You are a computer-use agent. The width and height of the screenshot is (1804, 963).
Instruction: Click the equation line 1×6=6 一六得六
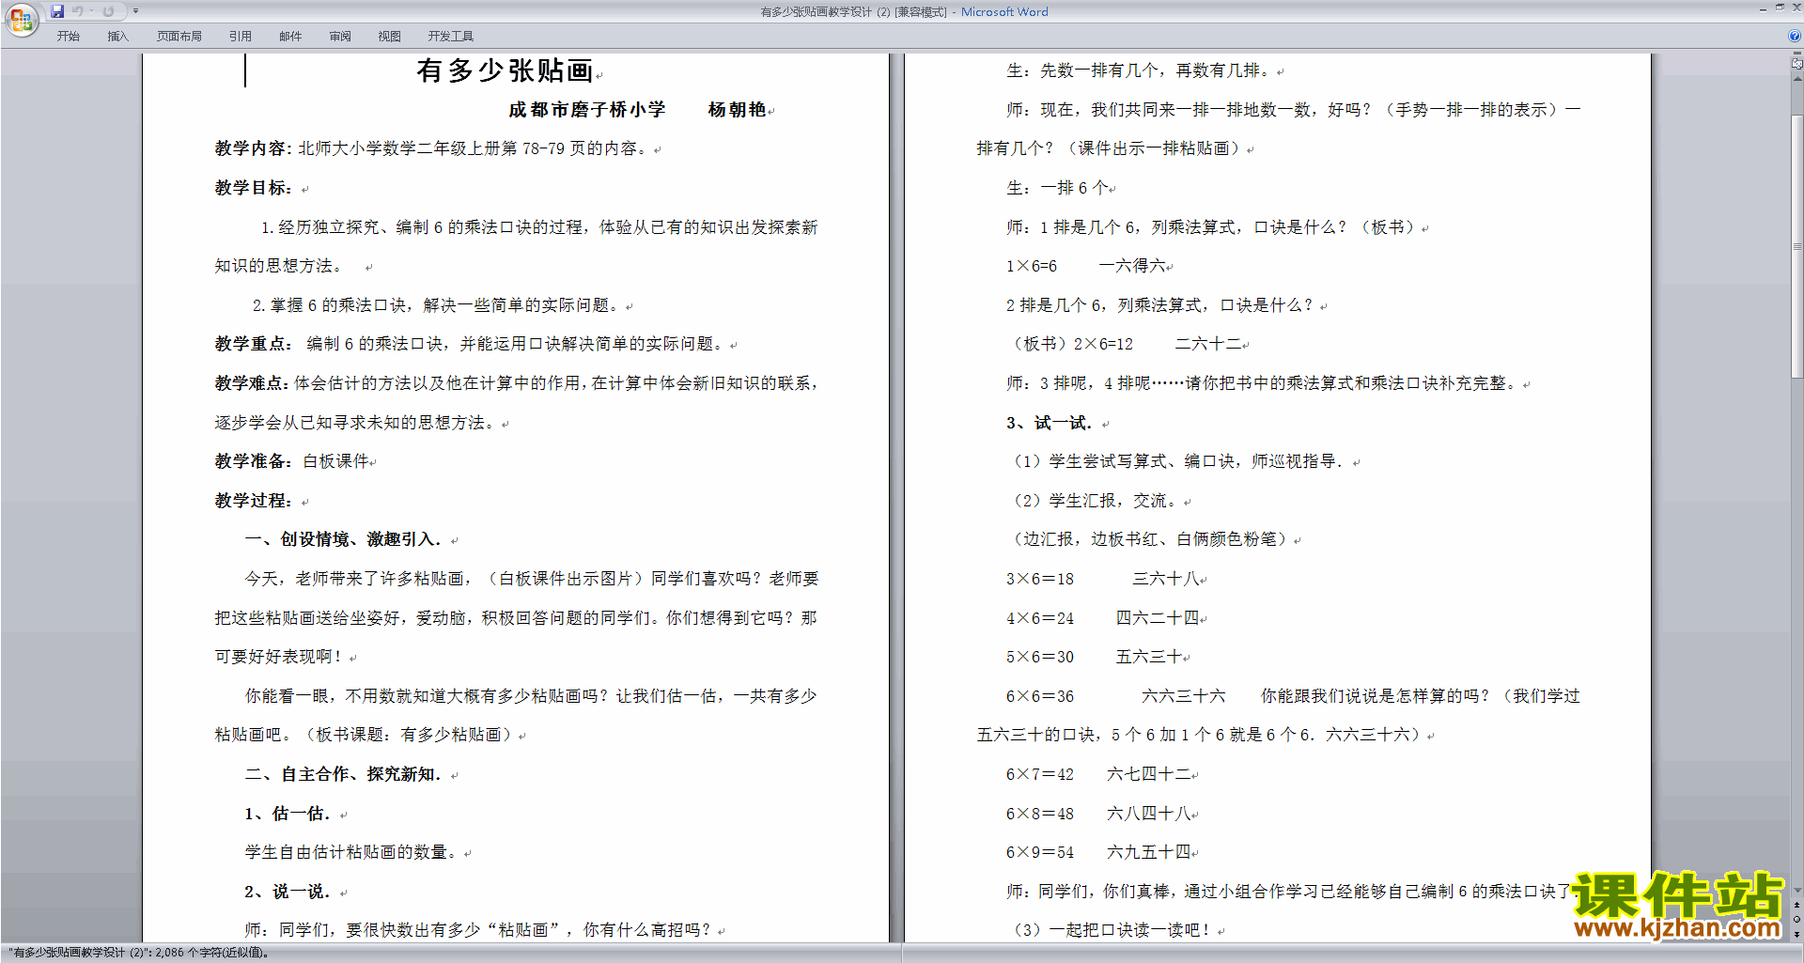pos(1086,266)
